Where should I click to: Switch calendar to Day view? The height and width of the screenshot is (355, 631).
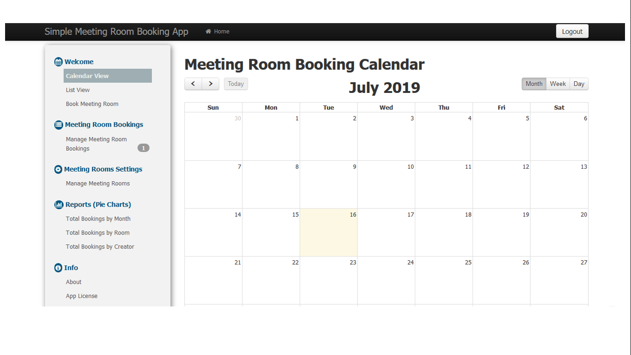pos(579,84)
